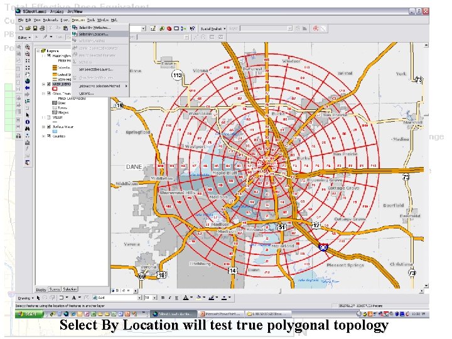Click the Full Extent globe icon
This screenshot has width=452, height=339.
tap(28, 81)
